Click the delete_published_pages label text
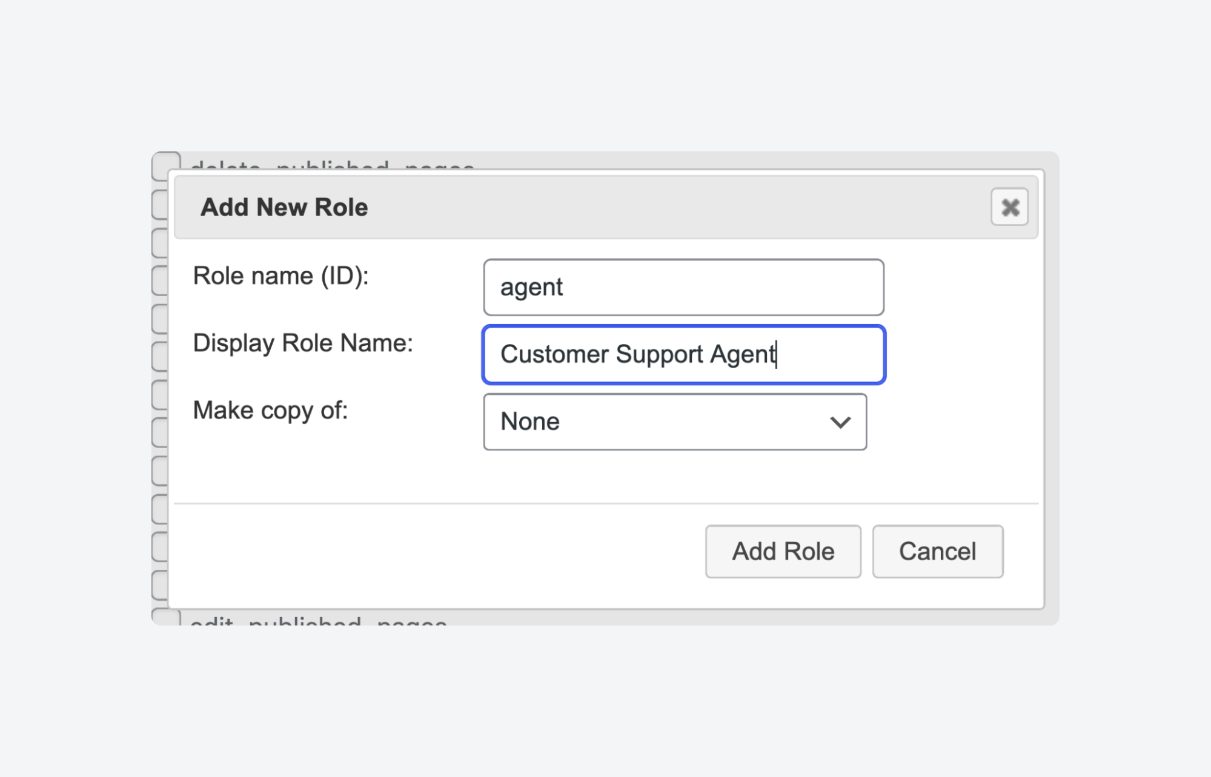The width and height of the screenshot is (1211, 777). 332,164
